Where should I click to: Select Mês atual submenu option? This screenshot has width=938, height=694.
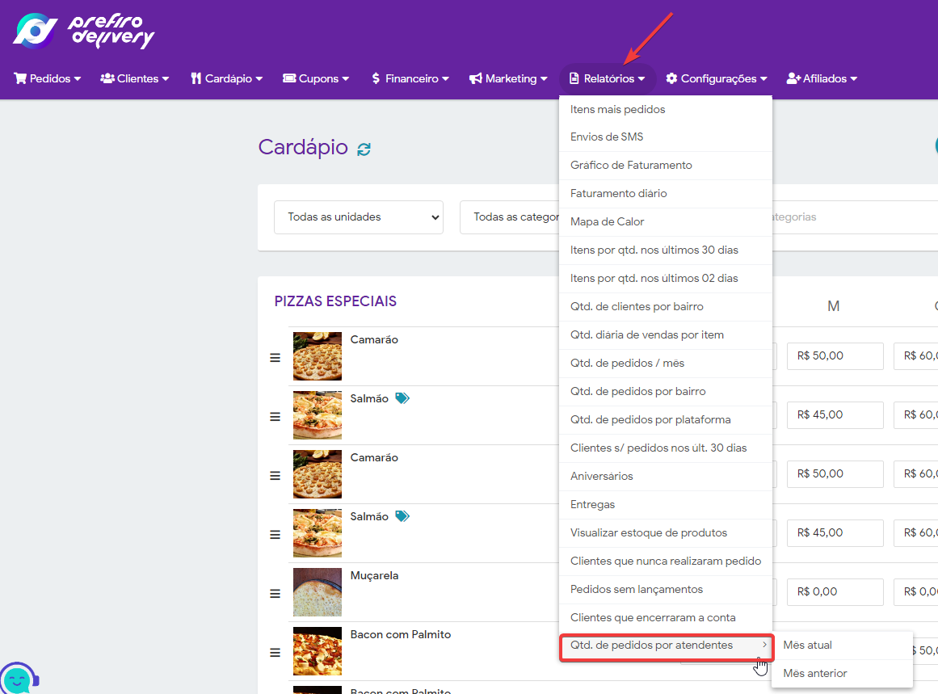pos(808,646)
